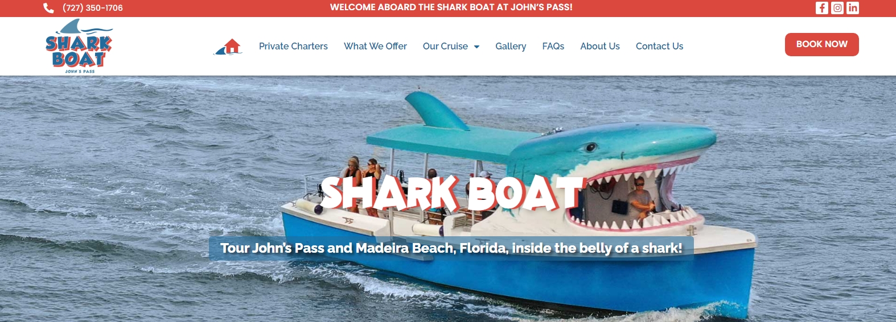This screenshot has height=322, width=896.
Task: Open the FAQs page
Action: pos(553,47)
